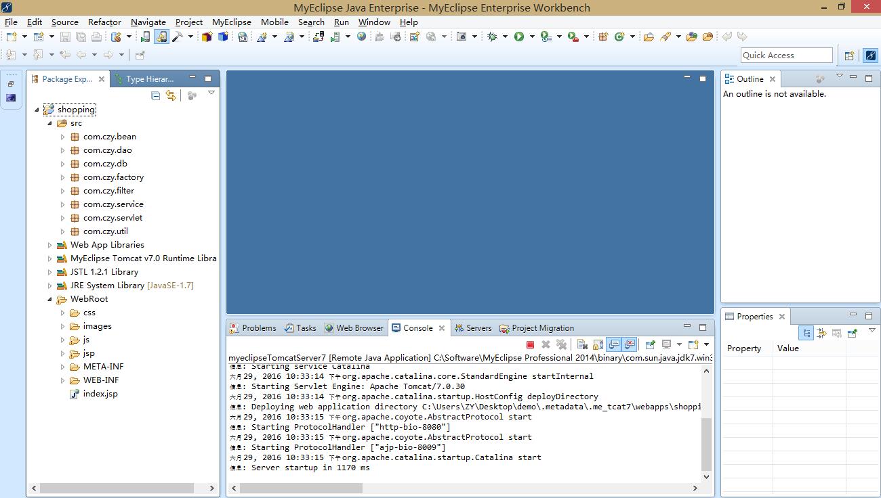The width and height of the screenshot is (881, 498).
Task: Click the Search pen icon in toolbar
Action: click(x=665, y=37)
